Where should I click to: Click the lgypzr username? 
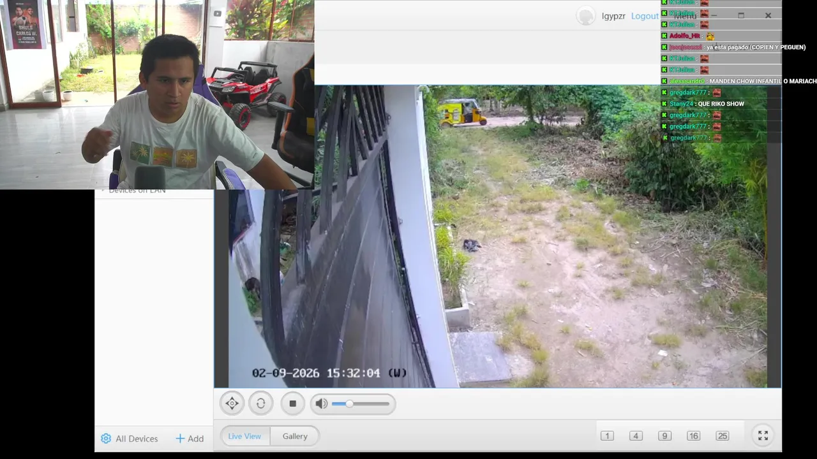point(613,16)
